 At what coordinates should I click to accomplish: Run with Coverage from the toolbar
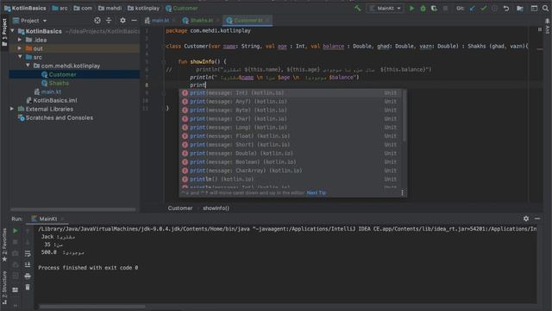click(434, 8)
